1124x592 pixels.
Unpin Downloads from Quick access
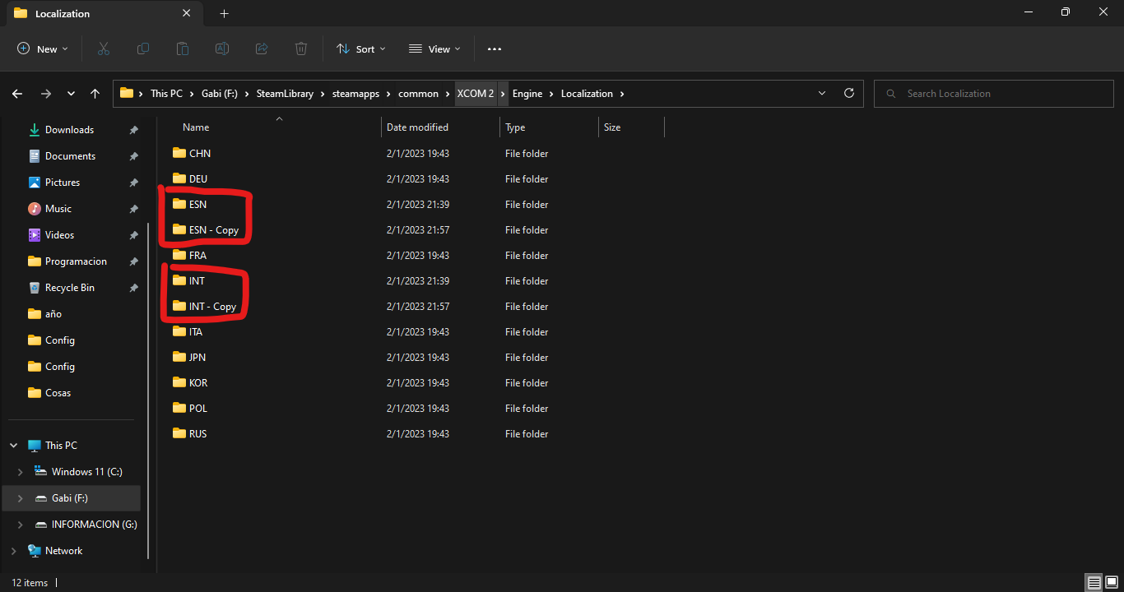133,130
